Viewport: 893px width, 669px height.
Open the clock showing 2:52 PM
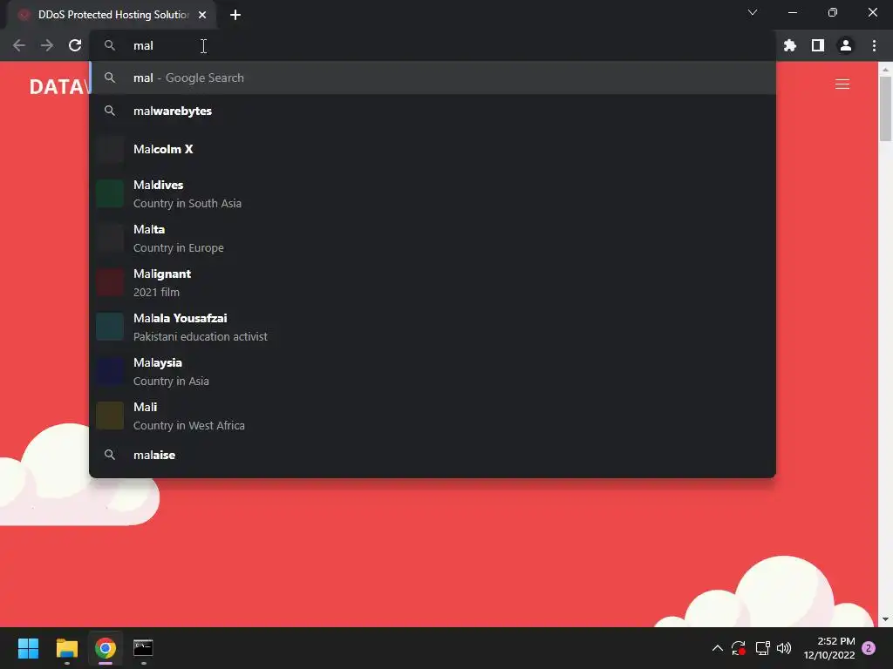pos(829,648)
